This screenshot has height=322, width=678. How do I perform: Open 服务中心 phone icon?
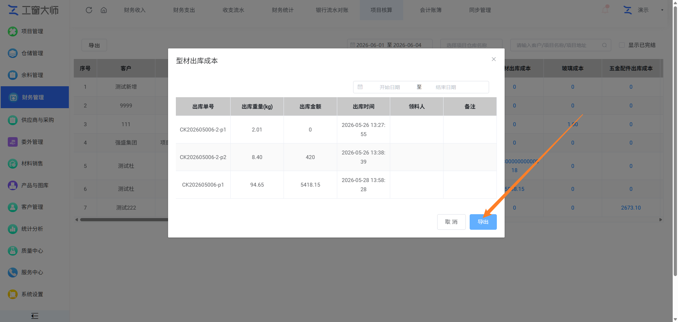point(13,273)
